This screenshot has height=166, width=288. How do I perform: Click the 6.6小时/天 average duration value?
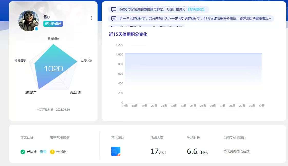click(x=198, y=152)
